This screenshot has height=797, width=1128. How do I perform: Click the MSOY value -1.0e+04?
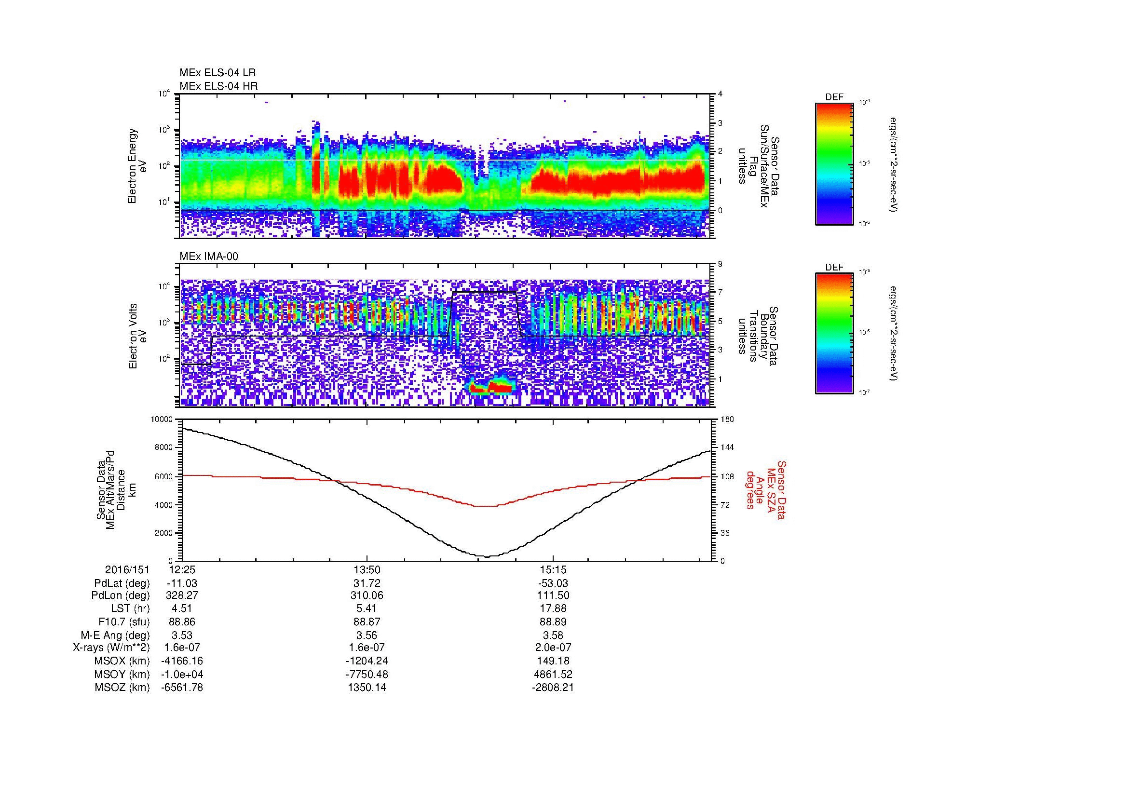tap(182, 674)
